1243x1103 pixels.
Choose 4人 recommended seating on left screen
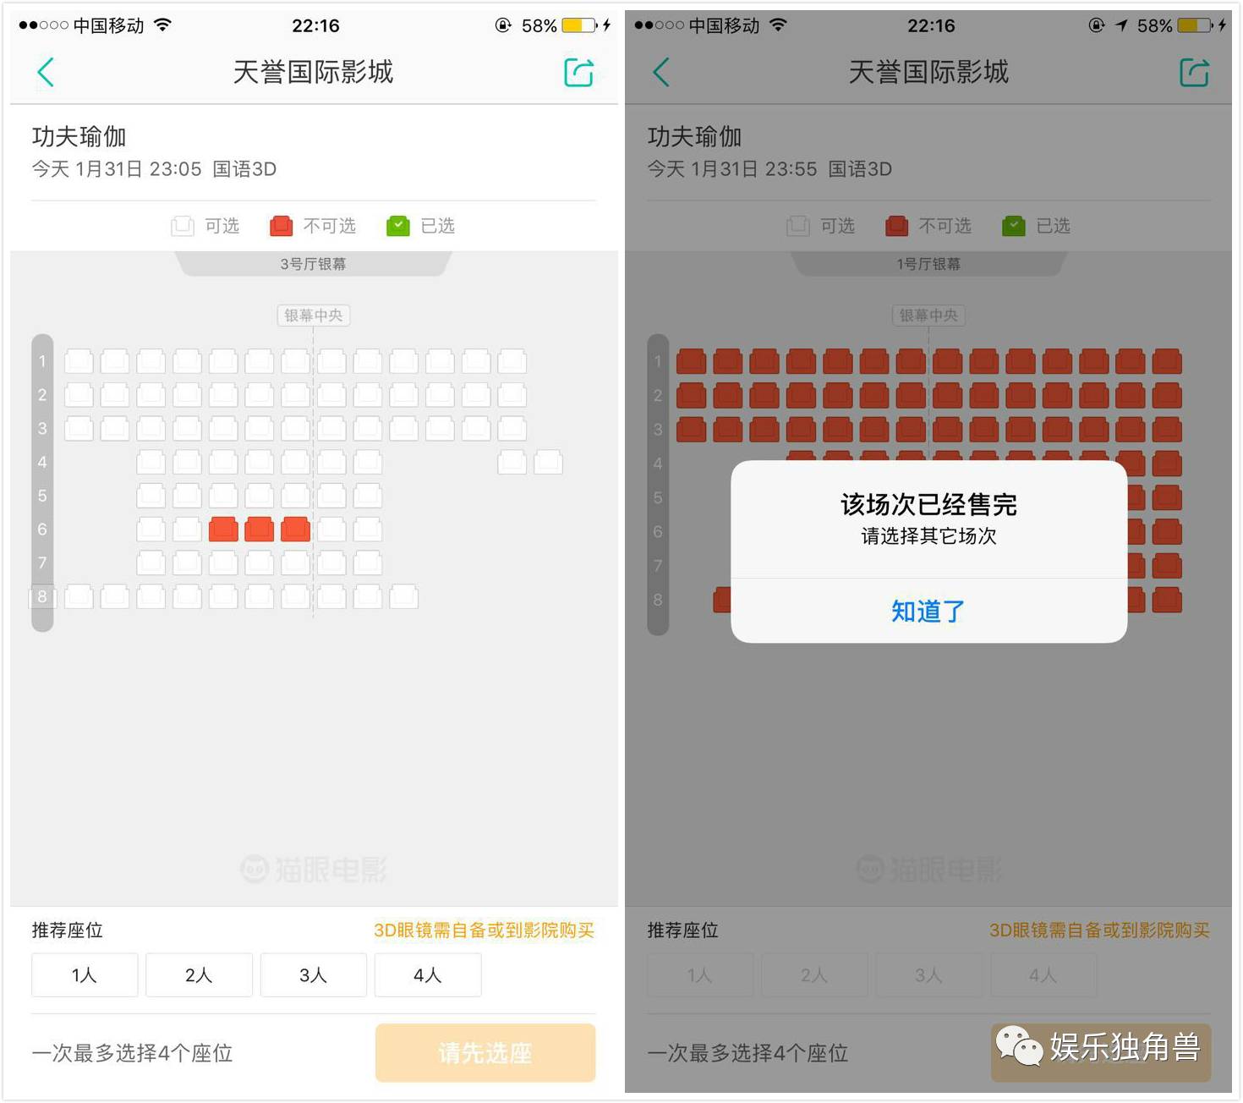pos(428,975)
